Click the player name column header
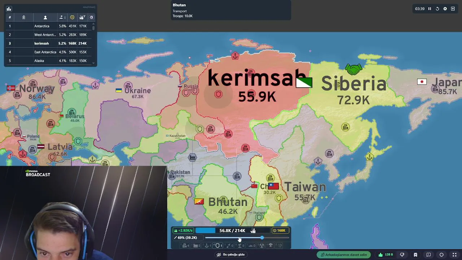Screen dimensions: 462x260 click(x=45, y=17)
